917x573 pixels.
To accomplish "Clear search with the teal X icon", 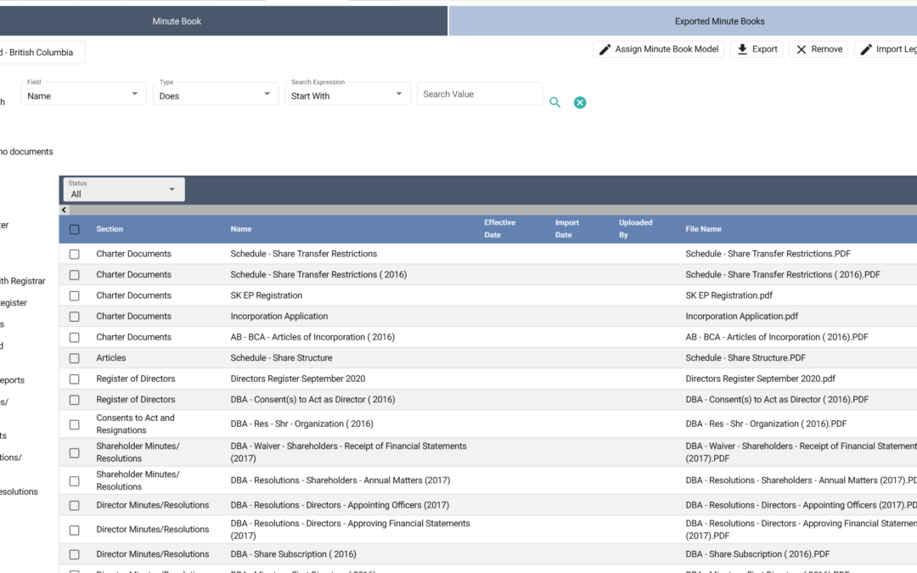I will point(580,103).
